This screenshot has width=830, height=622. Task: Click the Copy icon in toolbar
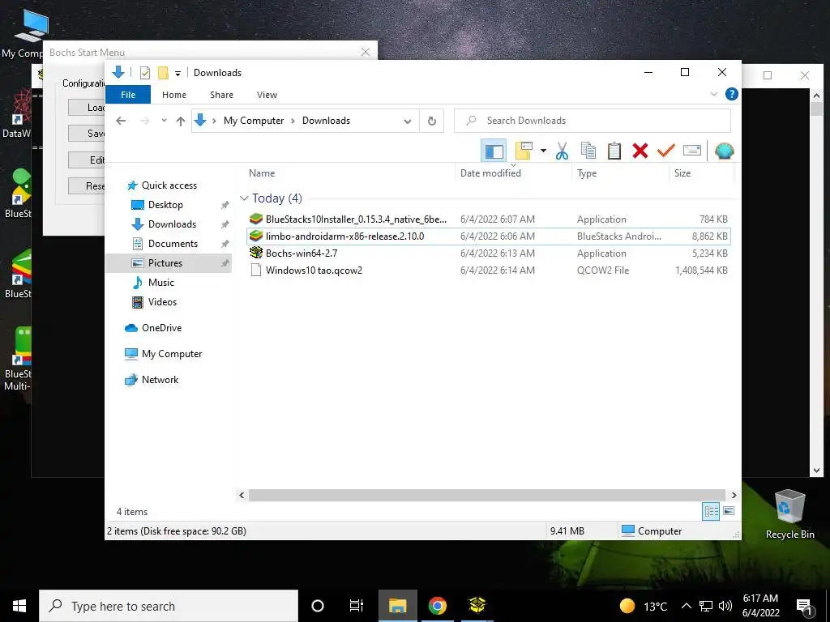tap(588, 151)
